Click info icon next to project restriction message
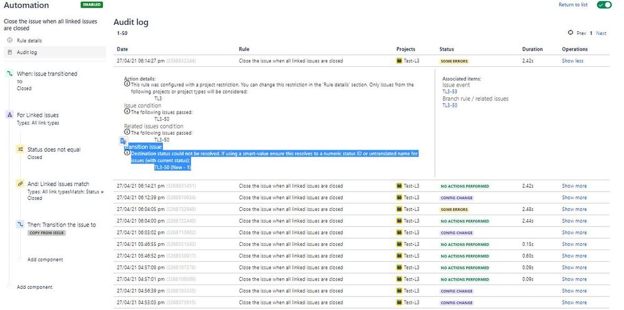The width and height of the screenshot is (624, 310). 127,84
